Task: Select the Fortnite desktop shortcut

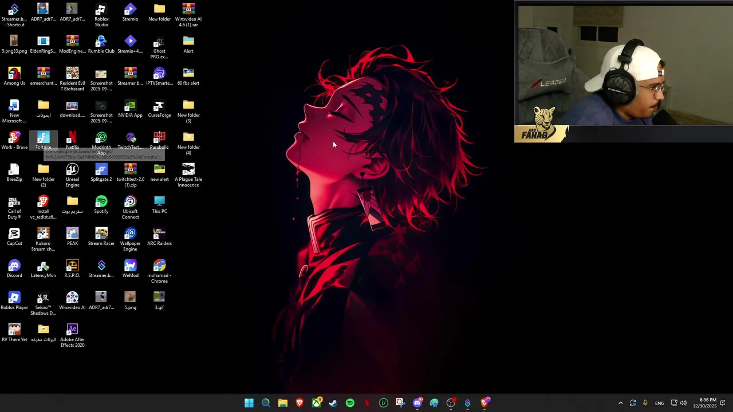Action: (43, 141)
